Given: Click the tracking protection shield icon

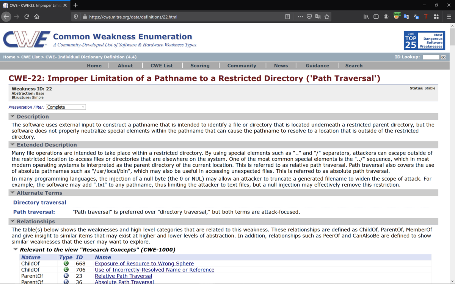Looking at the screenshot, I should click(x=76, y=17).
